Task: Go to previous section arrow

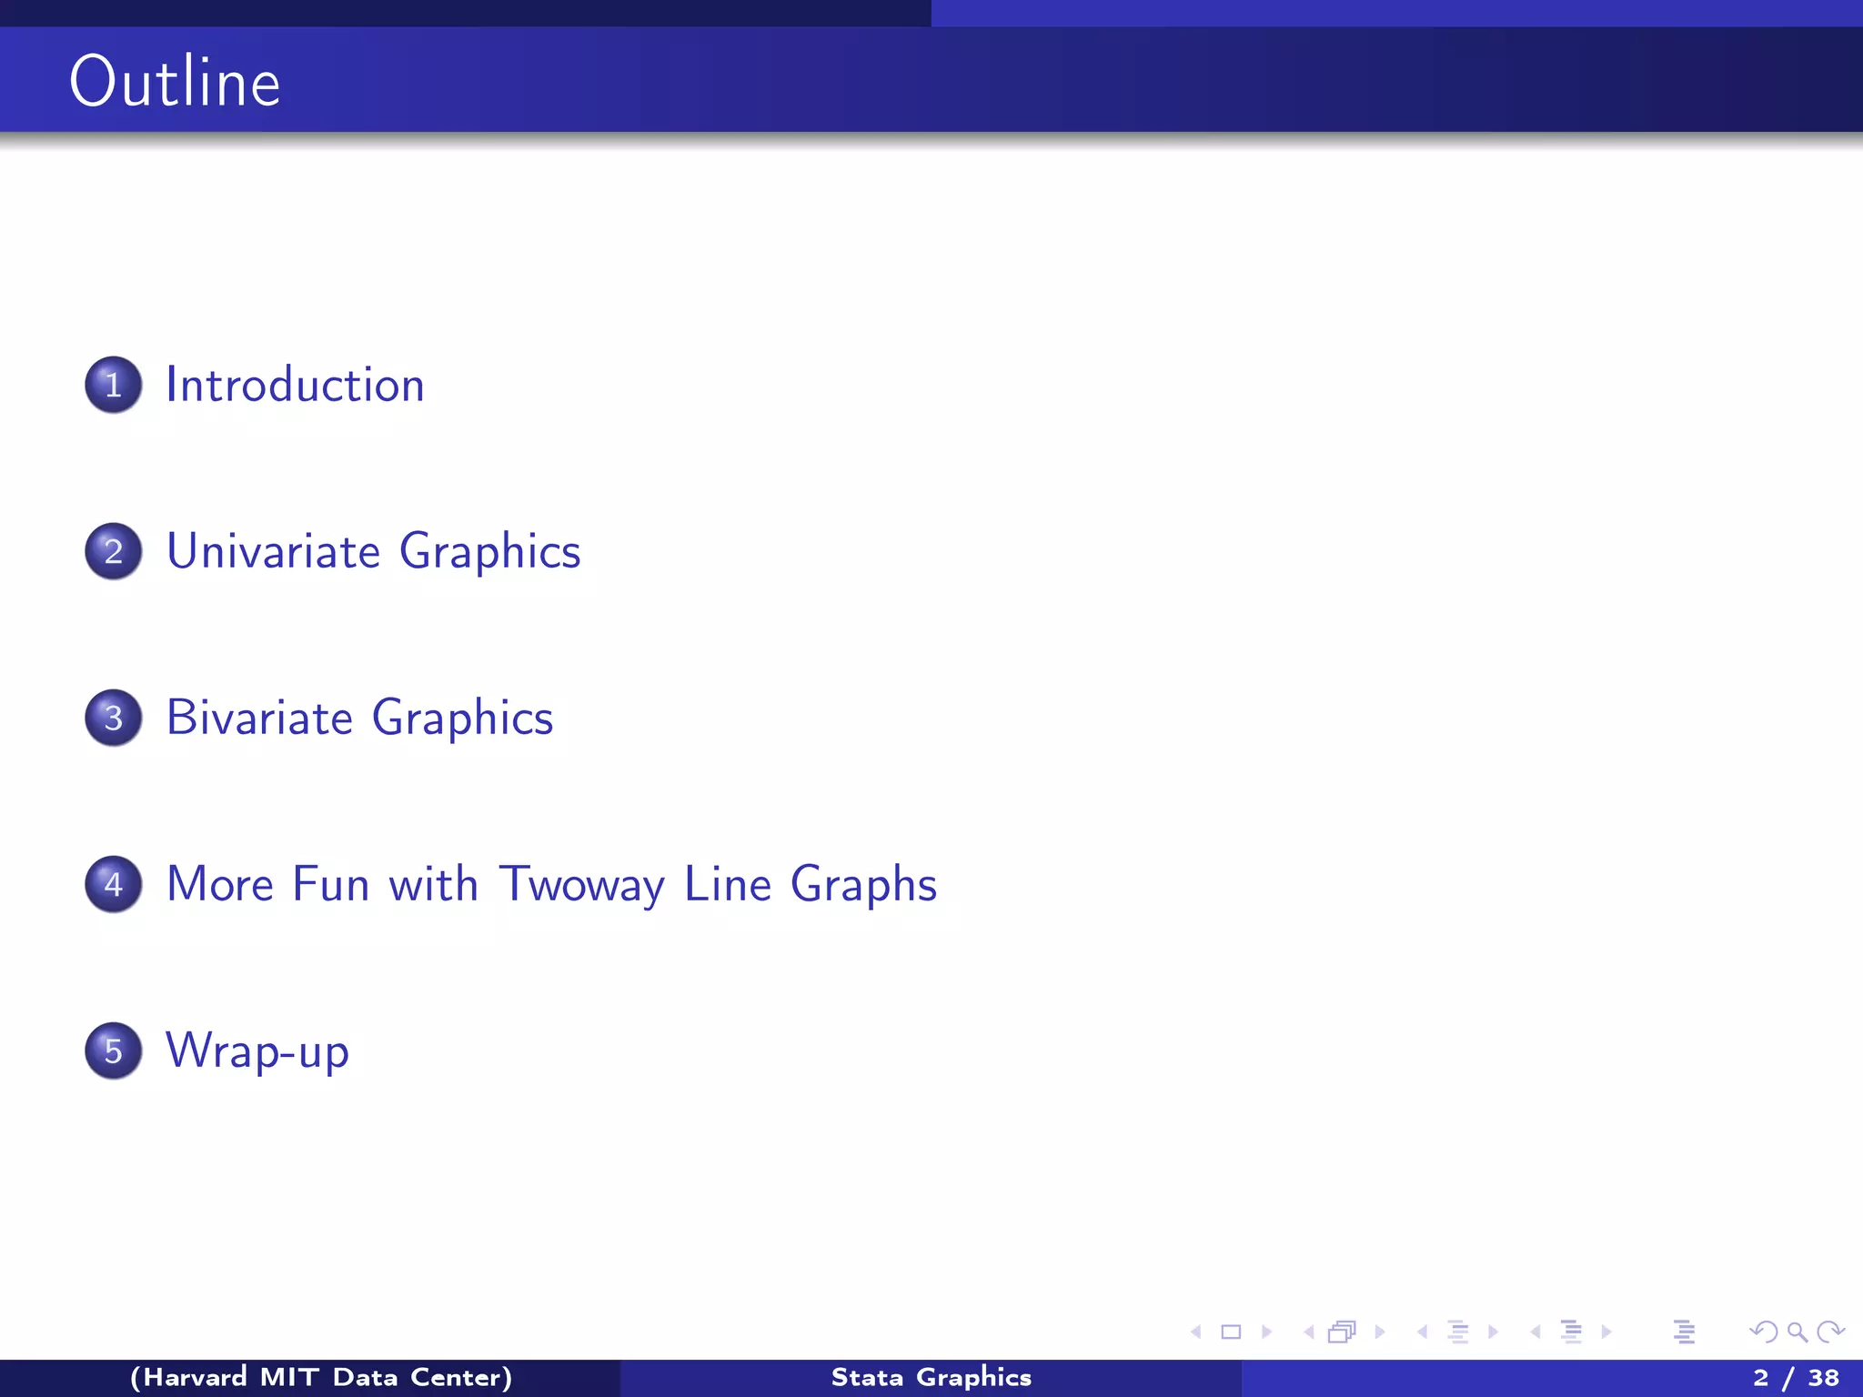Action: pos(1536,1332)
